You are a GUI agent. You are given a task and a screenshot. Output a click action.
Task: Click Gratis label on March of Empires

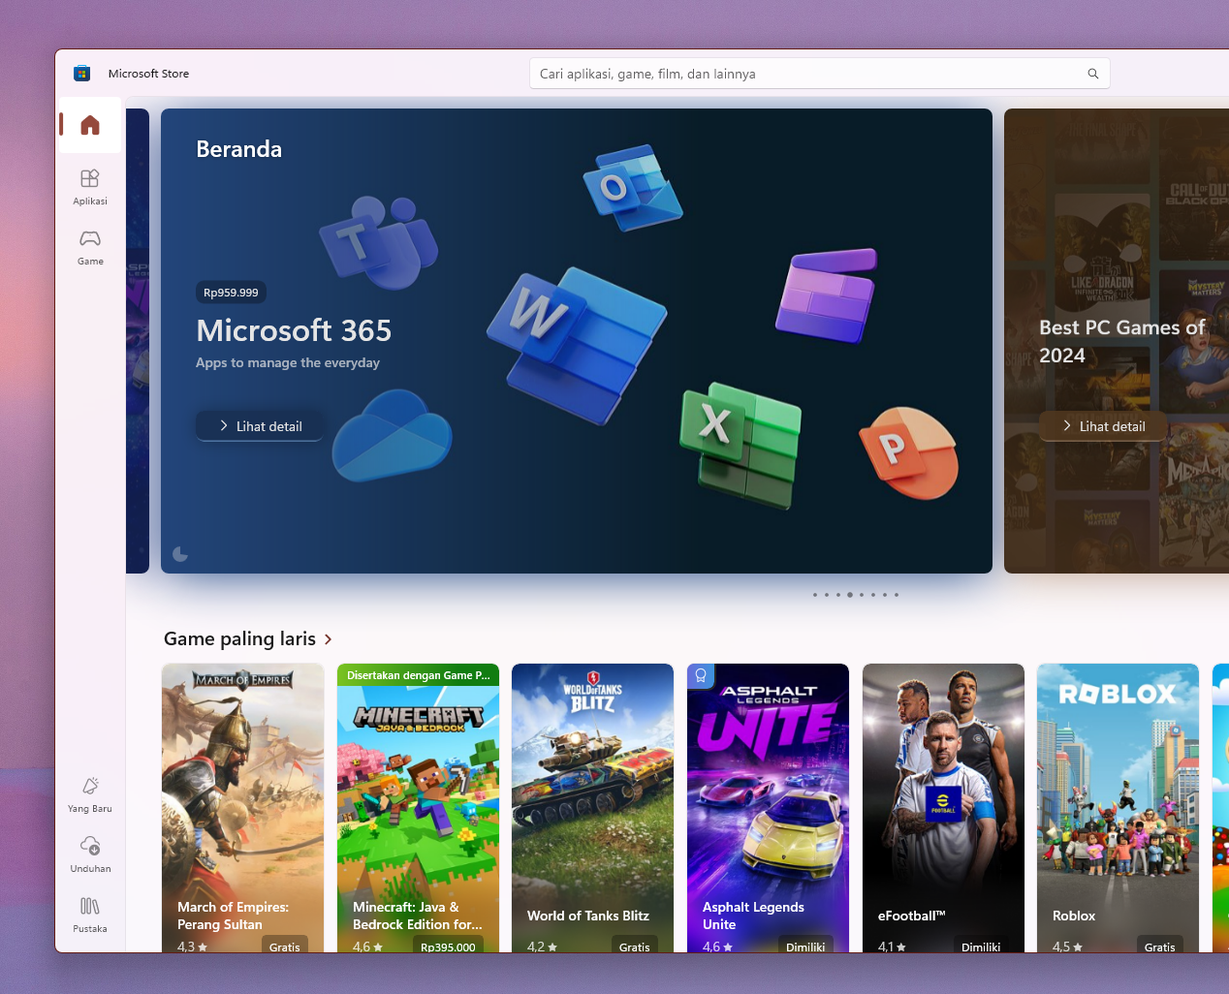tap(284, 947)
